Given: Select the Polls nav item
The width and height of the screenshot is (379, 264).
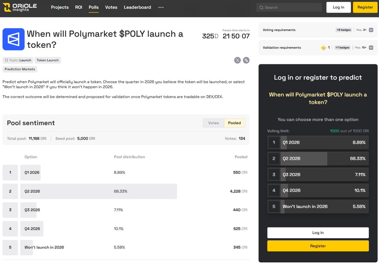Looking at the screenshot, I should (94, 7).
